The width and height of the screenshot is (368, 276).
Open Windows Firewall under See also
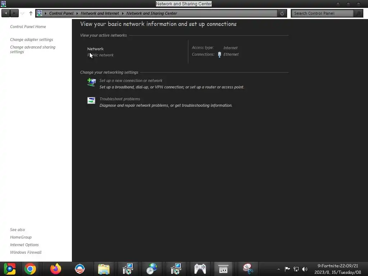coord(26,252)
